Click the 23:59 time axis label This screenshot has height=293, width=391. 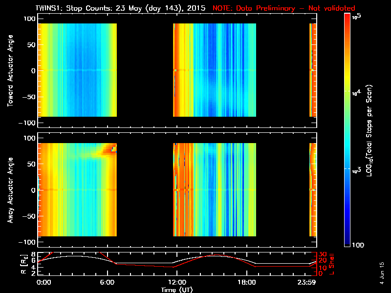307,282
